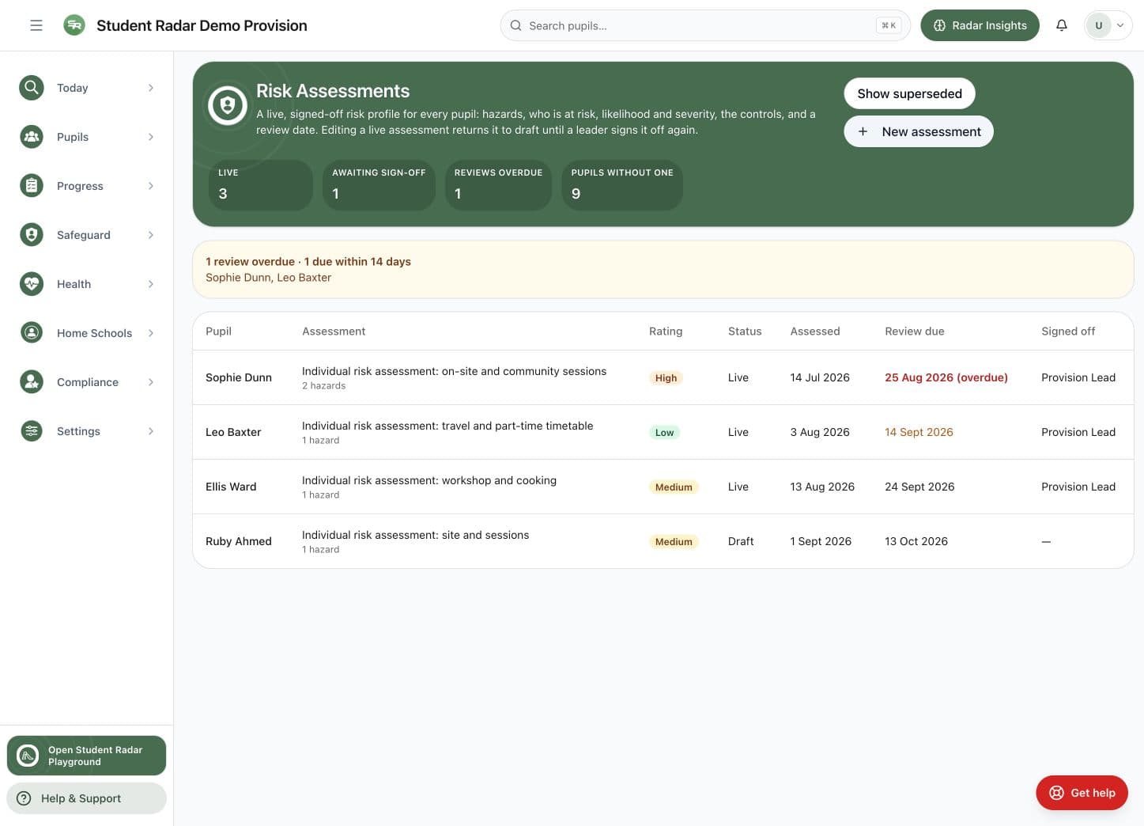This screenshot has width=1144, height=826.
Task: Click the Pupils sidebar icon
Action: pyautogui.click(x=32, y=137)
